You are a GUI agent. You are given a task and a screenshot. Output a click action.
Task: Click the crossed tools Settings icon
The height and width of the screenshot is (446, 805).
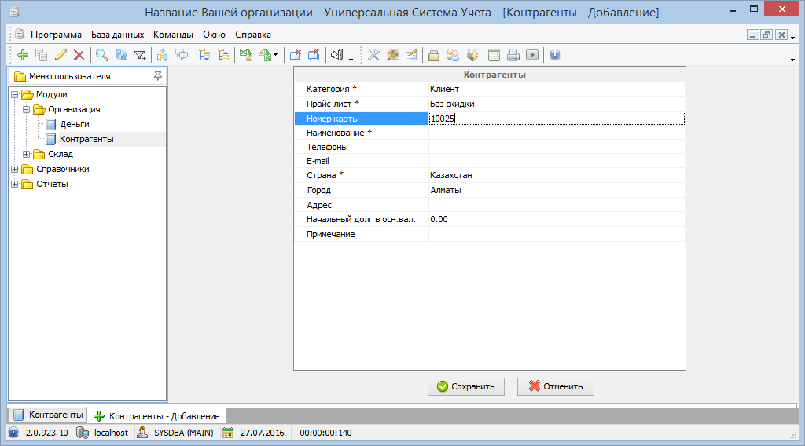pos(373,55)
